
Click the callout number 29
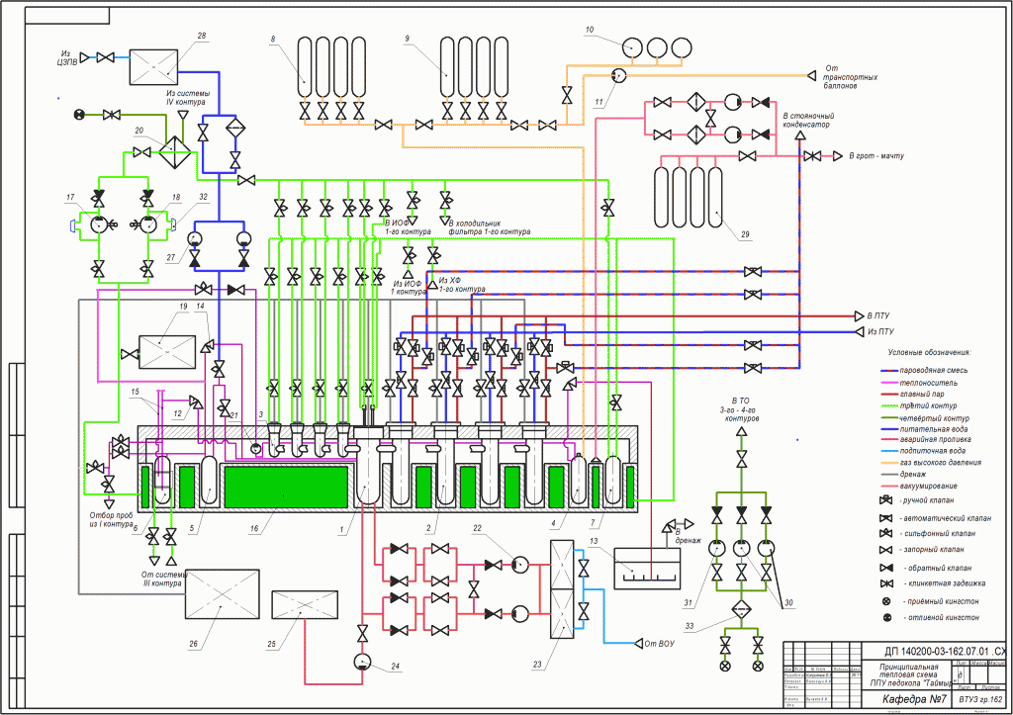coord(745,234)
